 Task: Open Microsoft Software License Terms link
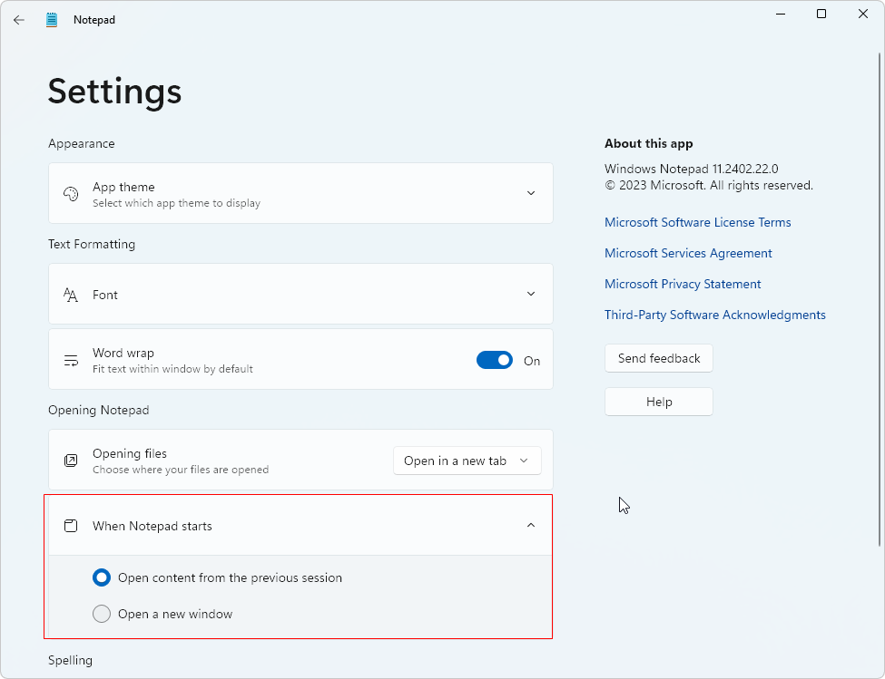pyautogui.click(x=698, y=223)
